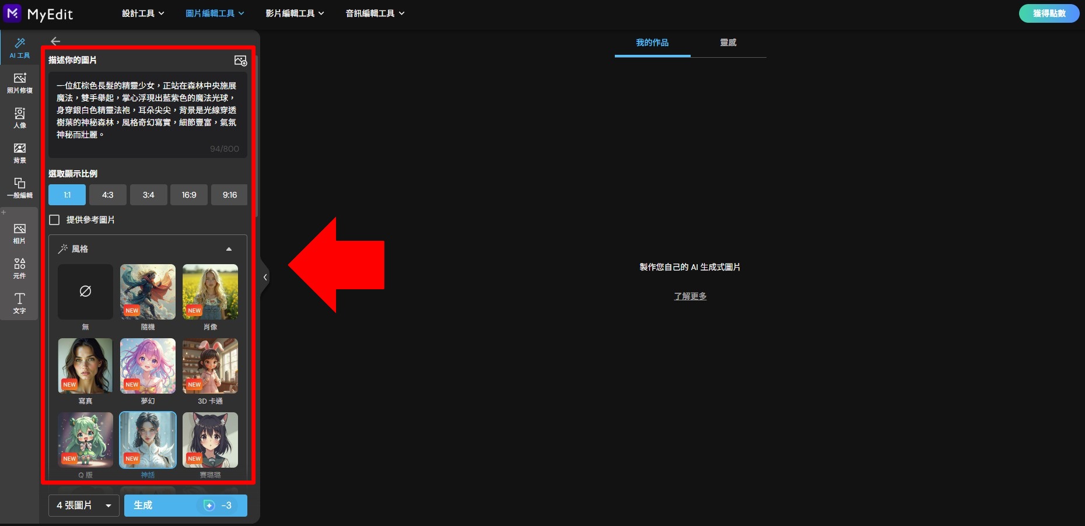Click the 獲得點數 button
The height and width of the screenshot is (526, 1085).
(1049, 13)
